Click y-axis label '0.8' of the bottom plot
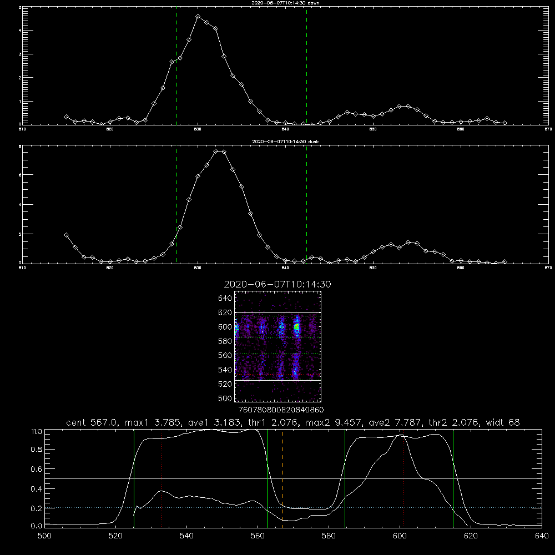 [x=37, y=450]
